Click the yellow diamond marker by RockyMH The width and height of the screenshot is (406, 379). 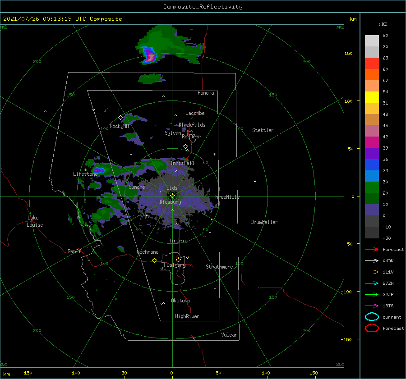coord(120,118)
